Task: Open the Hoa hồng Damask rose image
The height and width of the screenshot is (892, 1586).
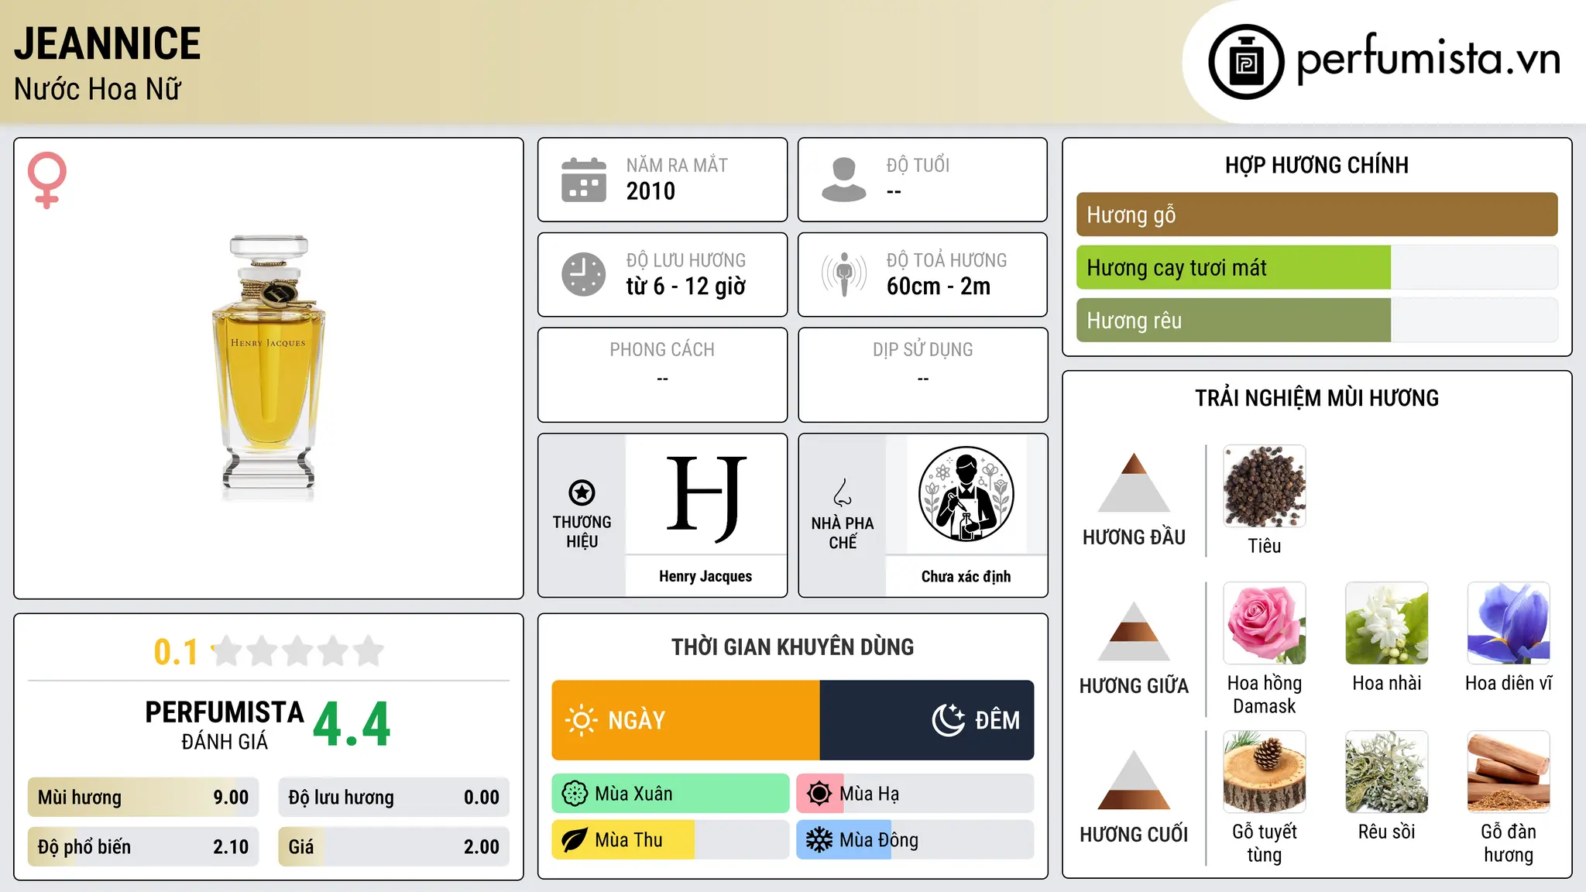Action: click(1265, 623)
